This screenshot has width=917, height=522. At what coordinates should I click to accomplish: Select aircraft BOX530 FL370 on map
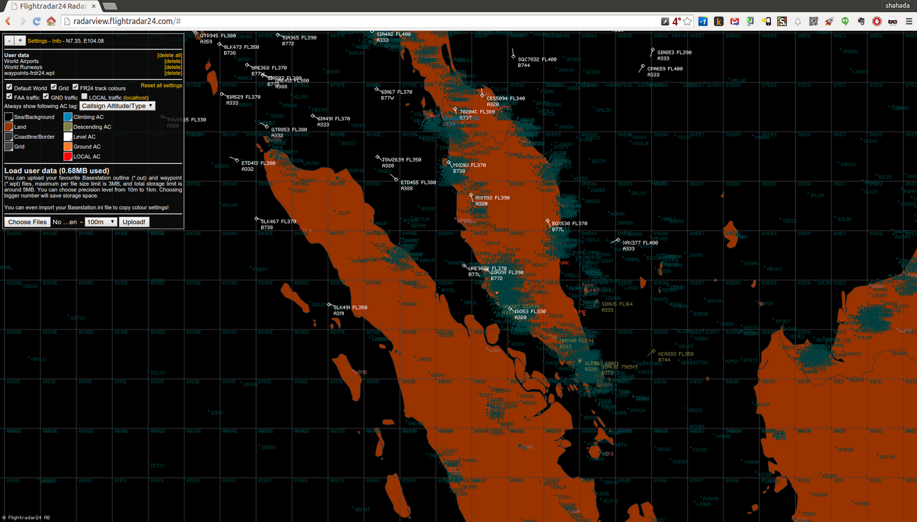(x=569, y=223)
